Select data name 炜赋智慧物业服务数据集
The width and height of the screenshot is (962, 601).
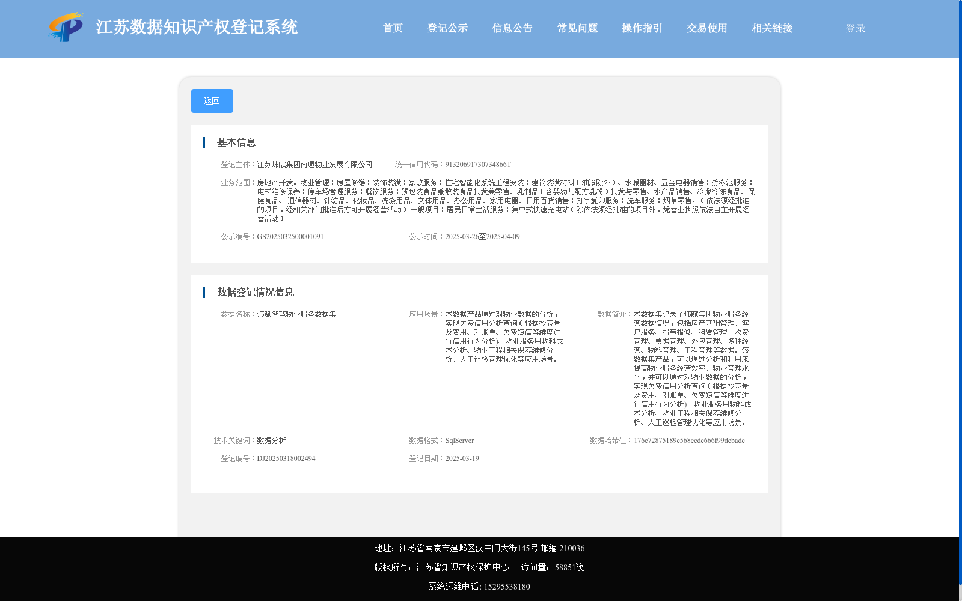(296, 314)
